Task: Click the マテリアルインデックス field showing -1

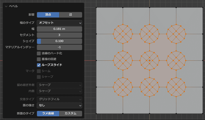Action: point(59,47)
